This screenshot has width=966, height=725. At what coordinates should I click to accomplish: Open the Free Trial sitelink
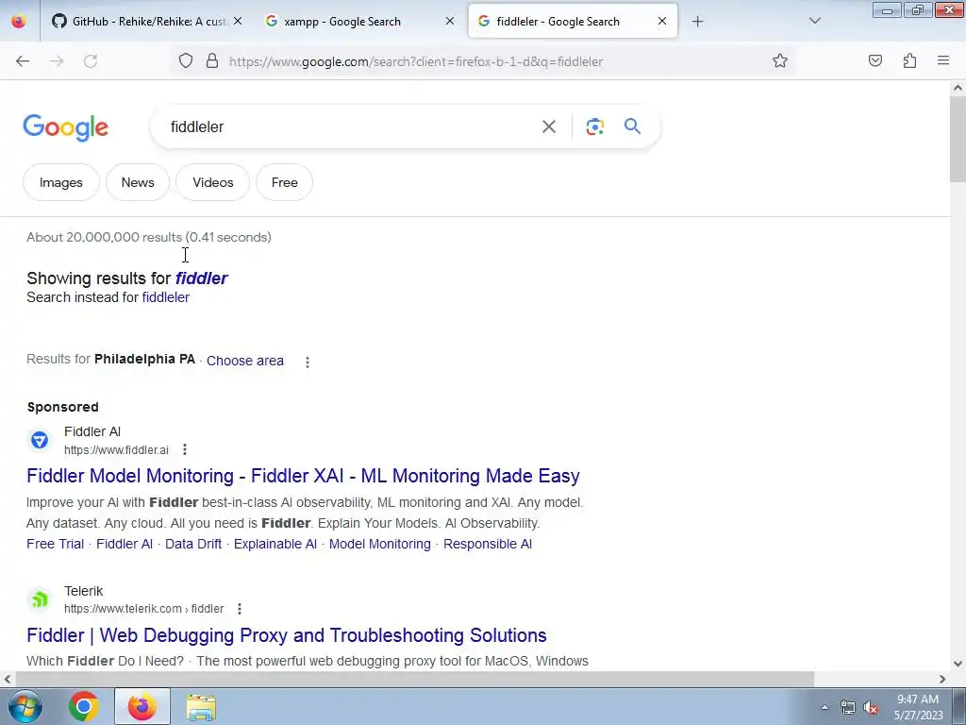pyautogui.click(x=56, y=544)
